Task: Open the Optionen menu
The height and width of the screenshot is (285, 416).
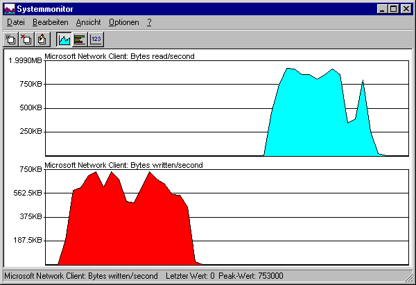Action: tap(124, 22)
